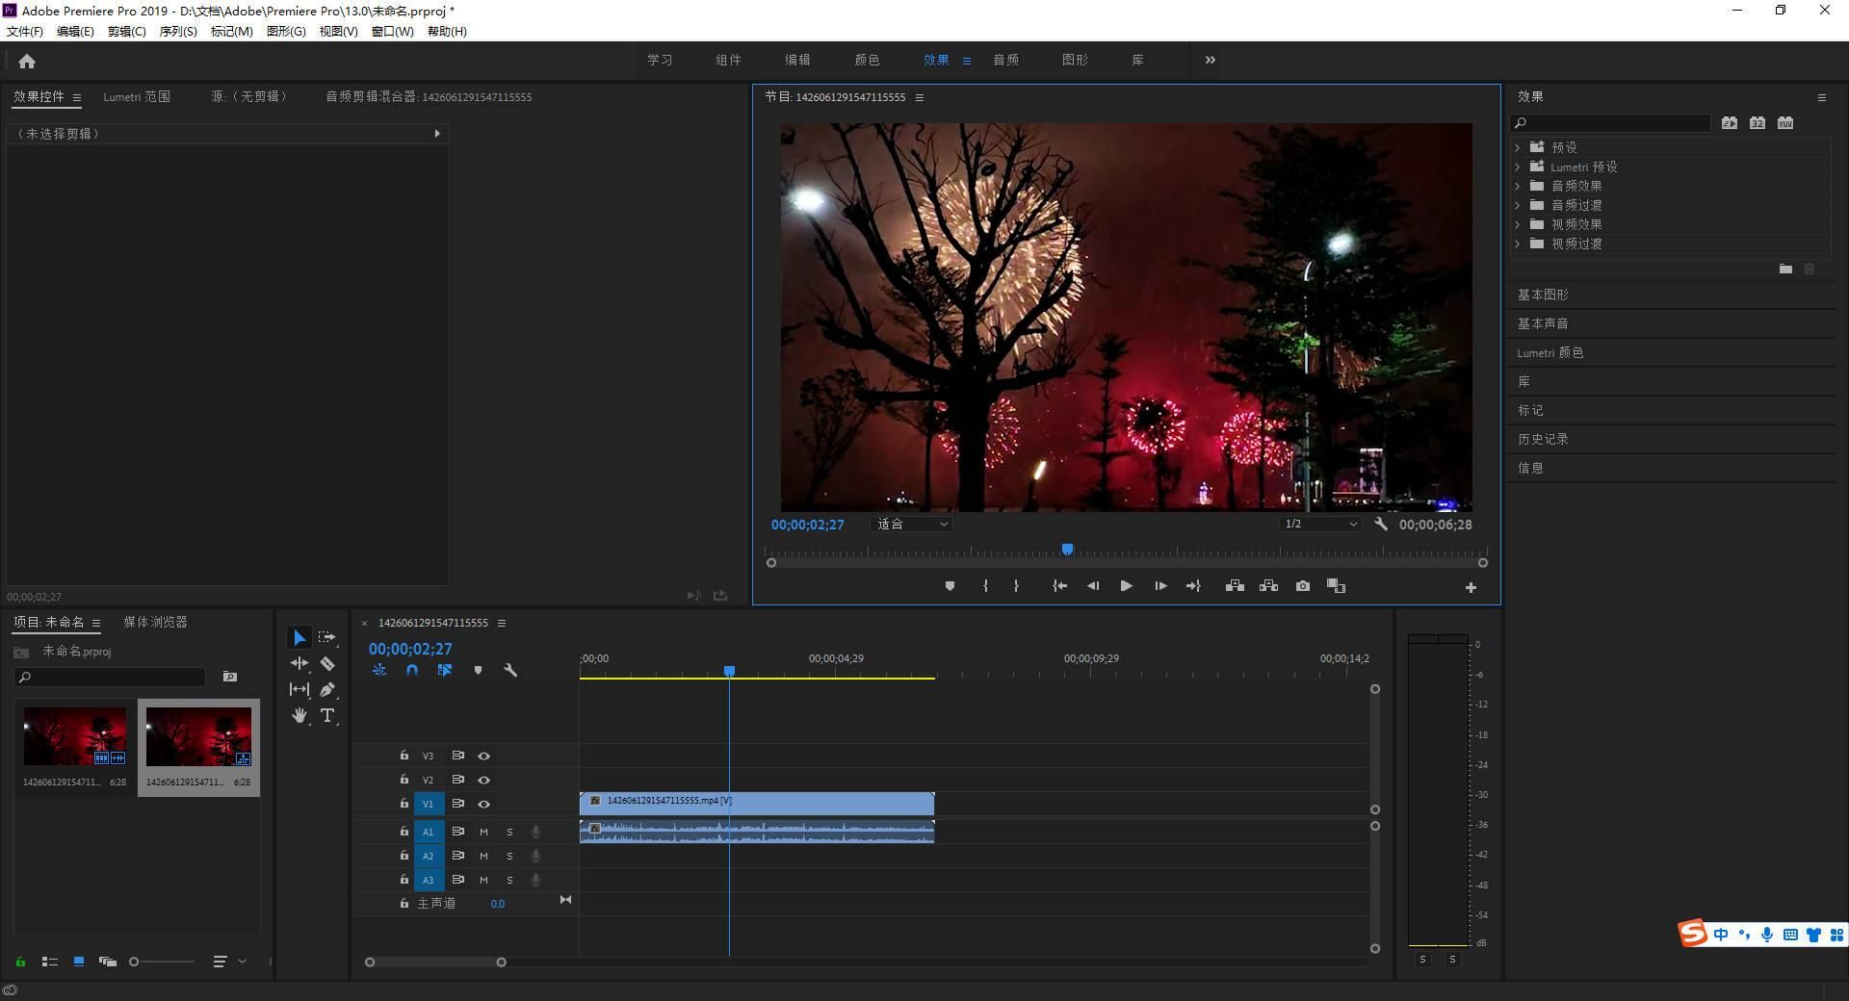Select the Hand tool
This screenshot has height=1001, width=1849.
299,715
